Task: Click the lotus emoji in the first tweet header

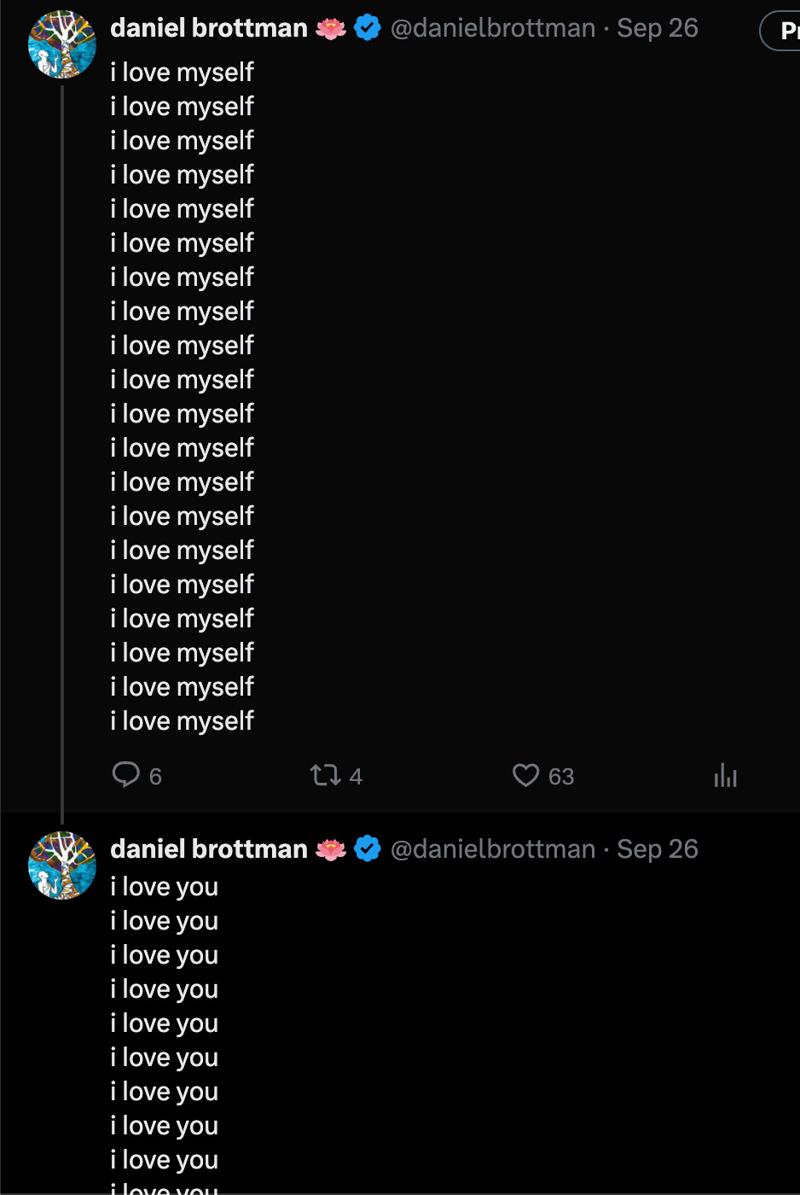Action: [331, 28]
